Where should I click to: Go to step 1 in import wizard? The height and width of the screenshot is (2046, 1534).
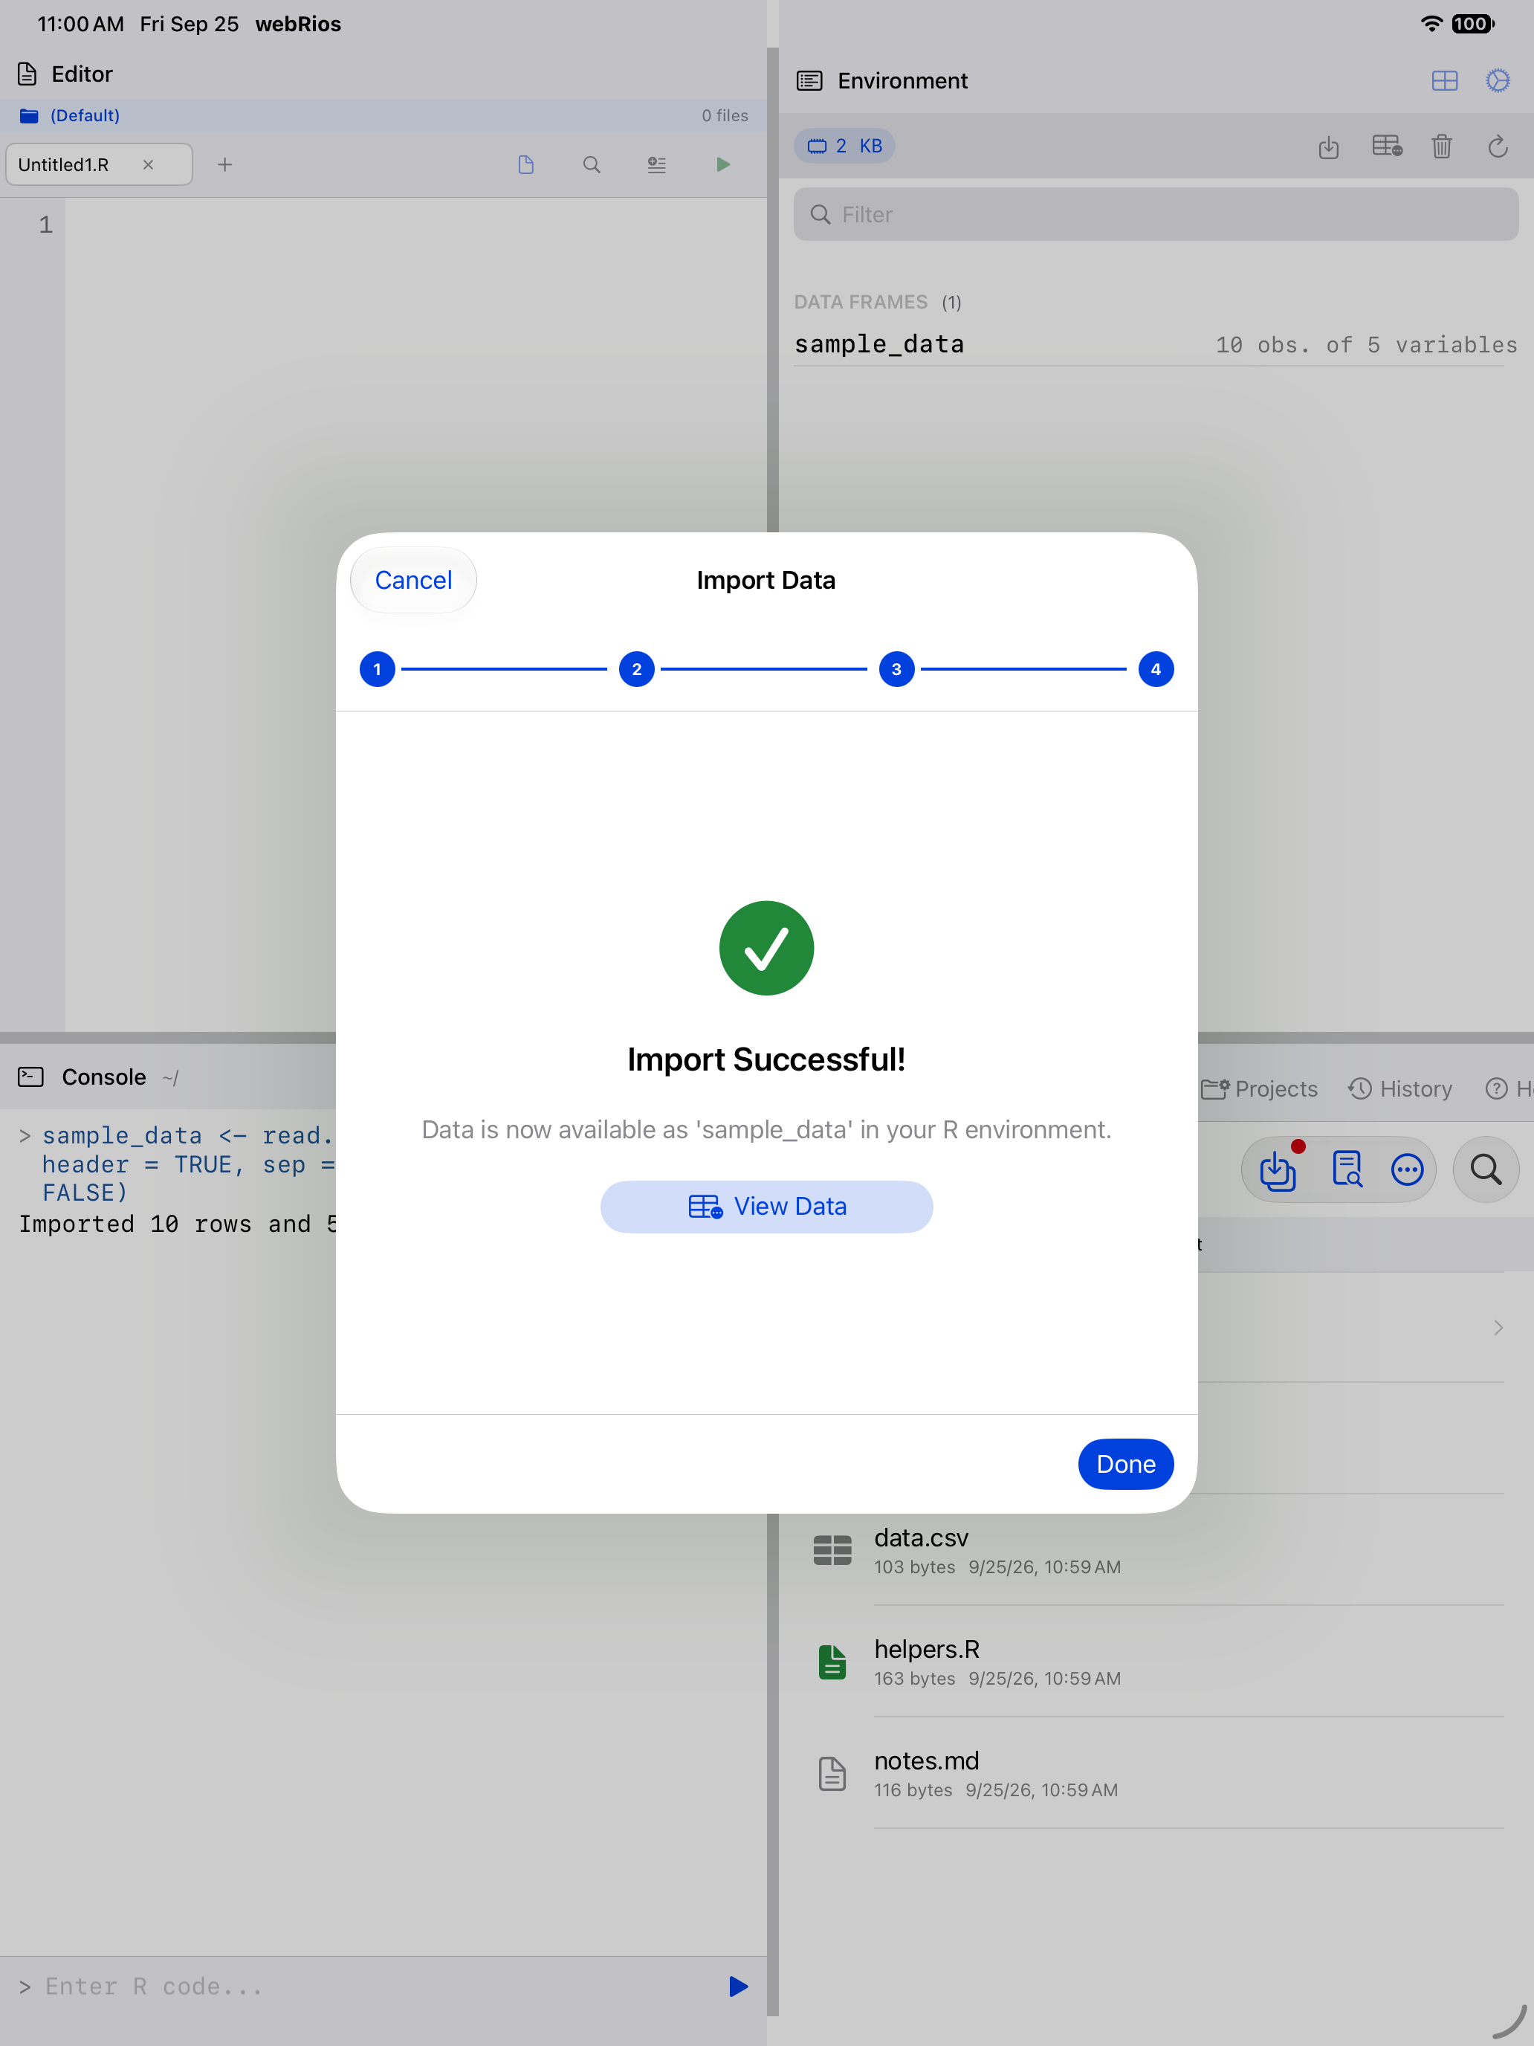click(378, 669)
